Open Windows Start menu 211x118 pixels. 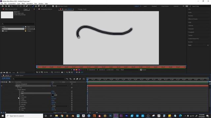point(3,116)
